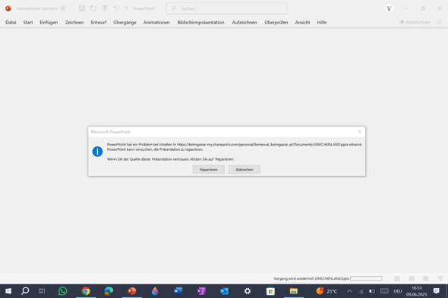
Task: Click the GRIECHENLAND.pptx progress bar
Action: point(366,278)
